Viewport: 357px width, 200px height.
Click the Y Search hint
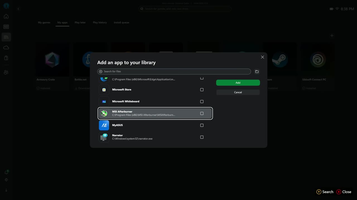[325, 192]
